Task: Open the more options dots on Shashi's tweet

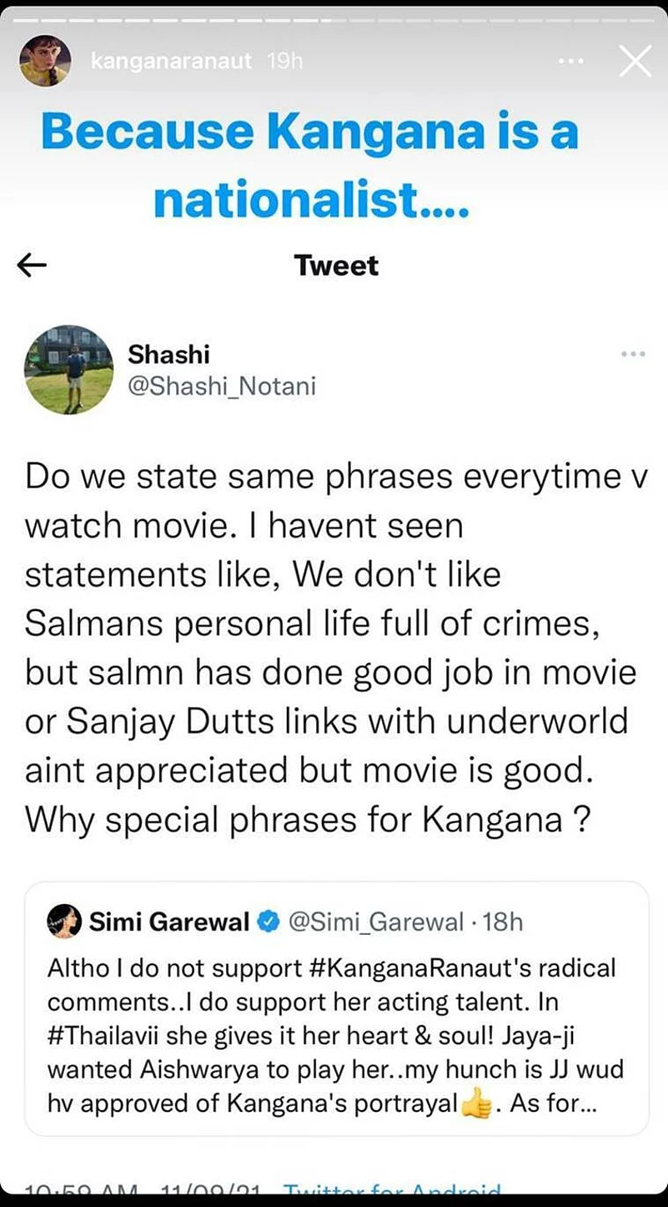Action: point(633,354)
